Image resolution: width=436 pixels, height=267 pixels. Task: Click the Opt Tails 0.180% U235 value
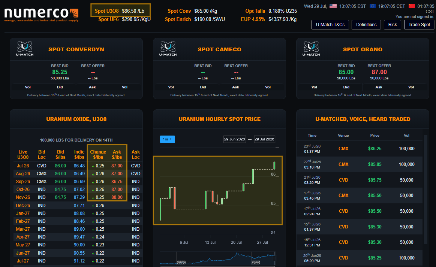(271, 11)
